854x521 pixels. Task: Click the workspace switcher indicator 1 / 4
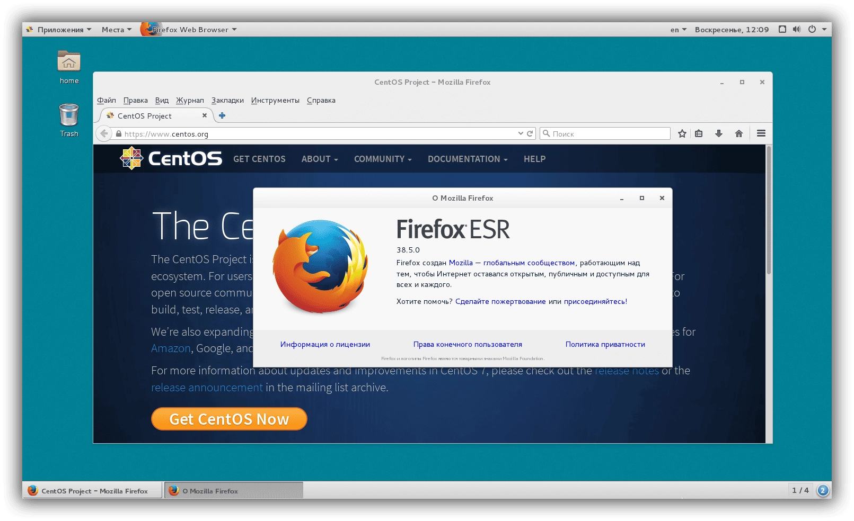click(800, 490)
